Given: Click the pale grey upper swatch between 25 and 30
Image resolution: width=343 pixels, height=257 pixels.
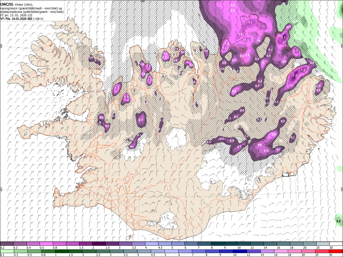Looking at the screenshot, I should coord(322,244).
